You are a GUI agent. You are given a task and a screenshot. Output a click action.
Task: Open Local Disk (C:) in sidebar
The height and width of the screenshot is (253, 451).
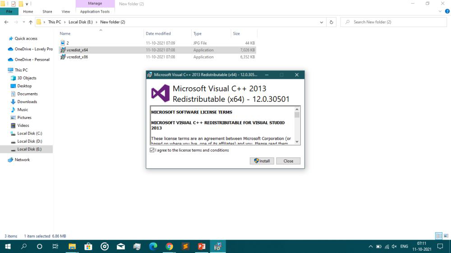click(26, 133)
